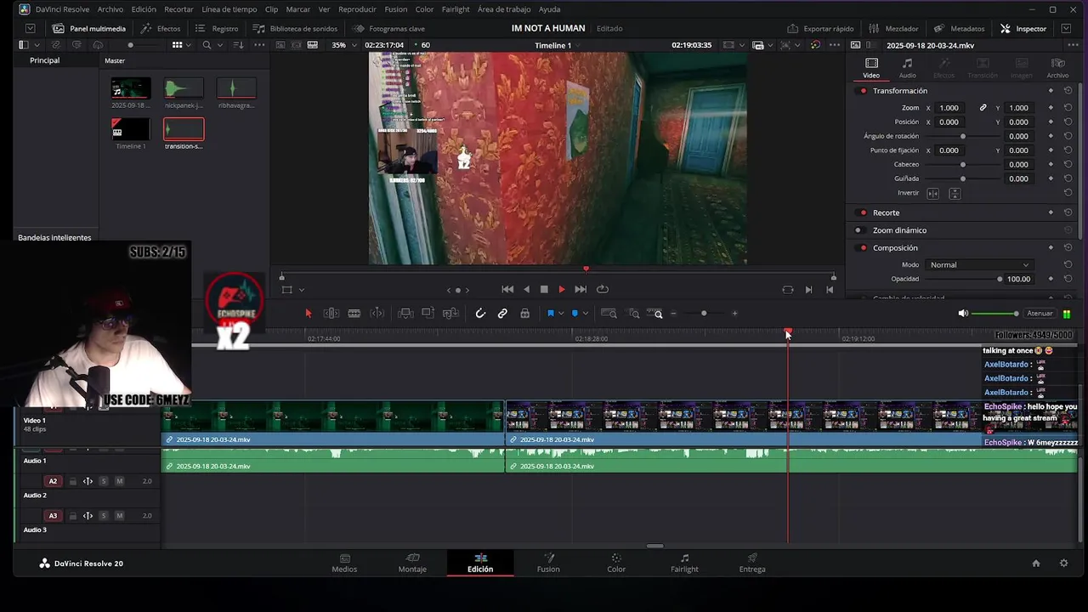Image resolution: width=1088 pixels, height=612 pixels.
Task: Click the Insert clip edit icon
Action: (x=406, y=314)
